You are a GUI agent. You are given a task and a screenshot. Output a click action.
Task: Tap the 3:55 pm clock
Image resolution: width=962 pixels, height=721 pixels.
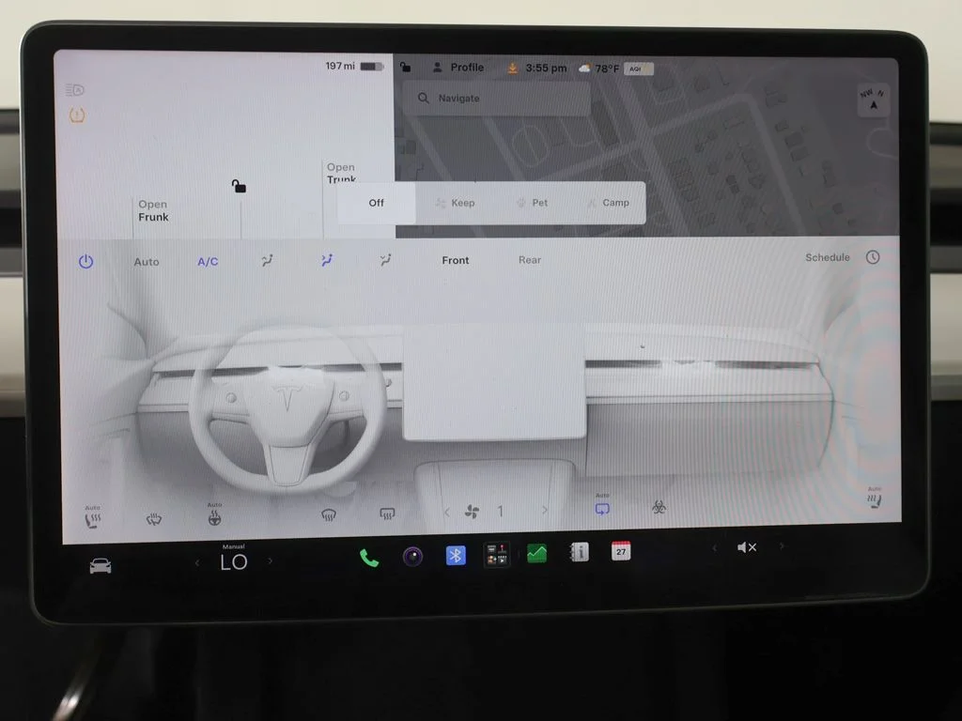(546, 68)
